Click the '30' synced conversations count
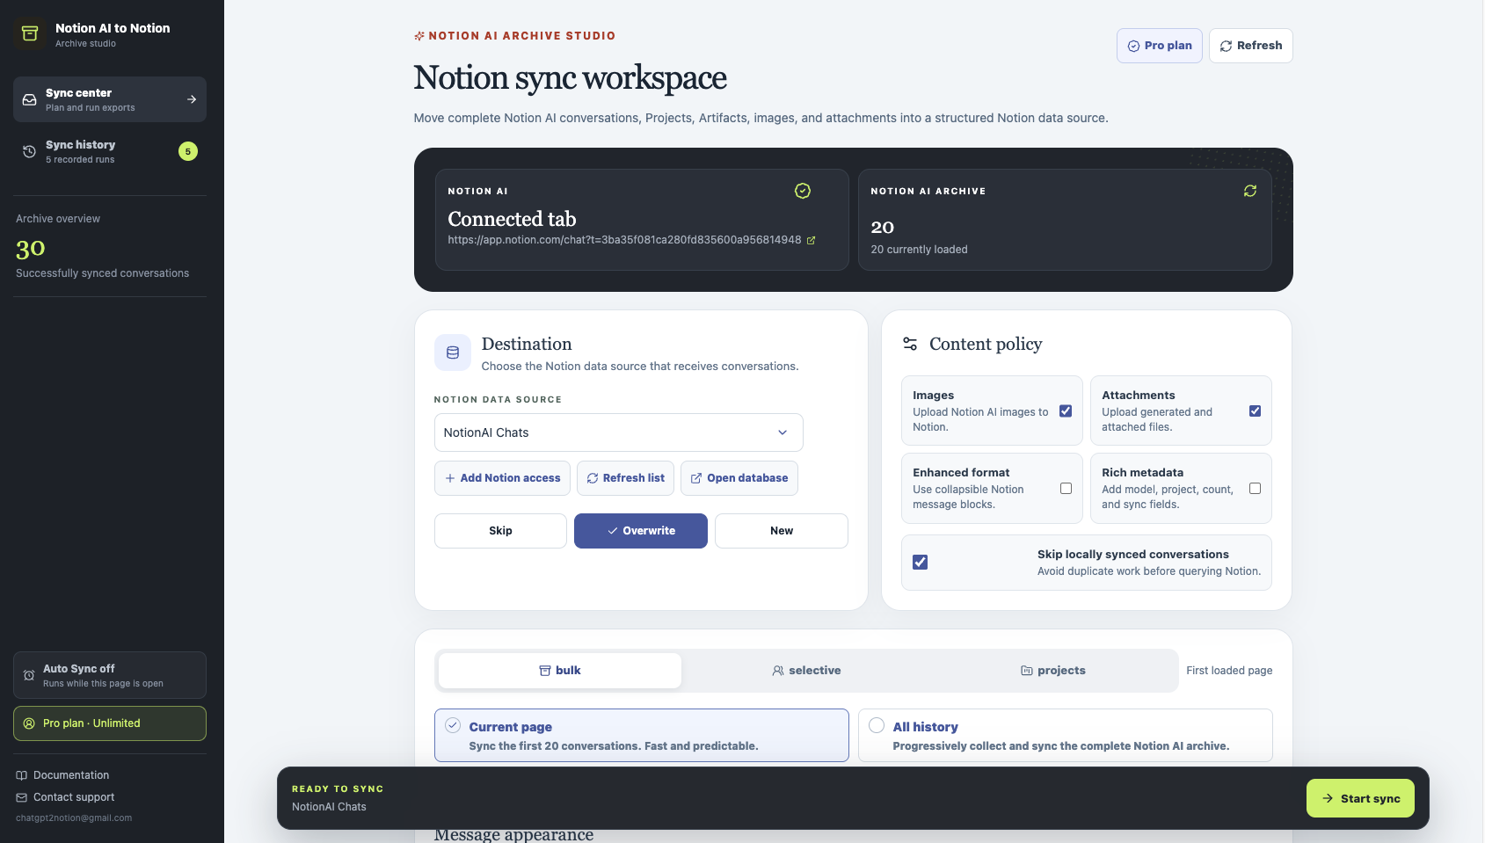The width and height of the screenshot is (1485, 843). (31, 250)
